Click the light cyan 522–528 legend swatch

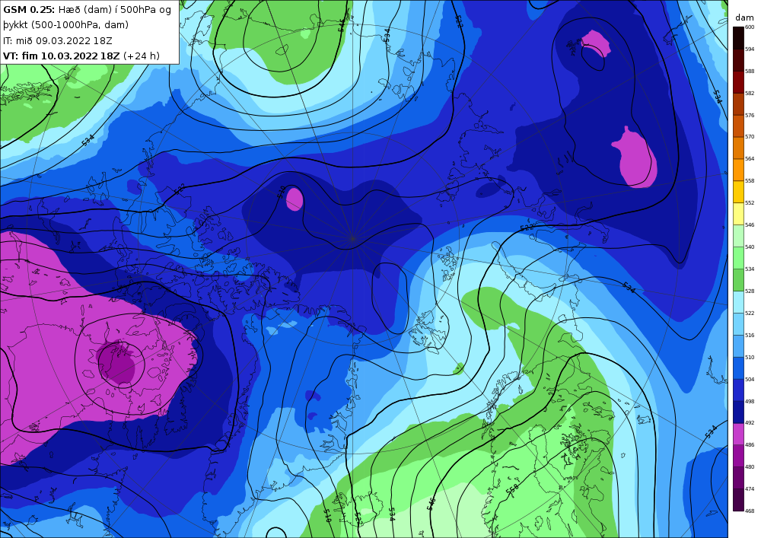tap(738, 302)
